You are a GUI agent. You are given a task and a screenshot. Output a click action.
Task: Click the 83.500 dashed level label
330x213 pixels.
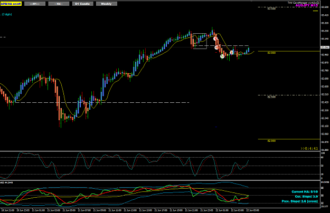coord(271,8)
